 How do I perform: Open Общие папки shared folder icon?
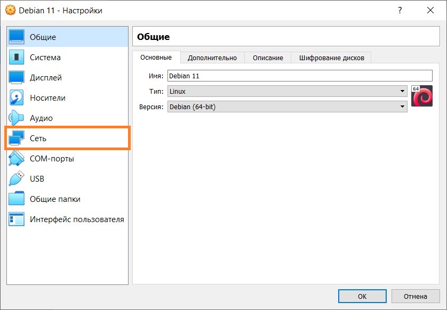click(17, 199)
